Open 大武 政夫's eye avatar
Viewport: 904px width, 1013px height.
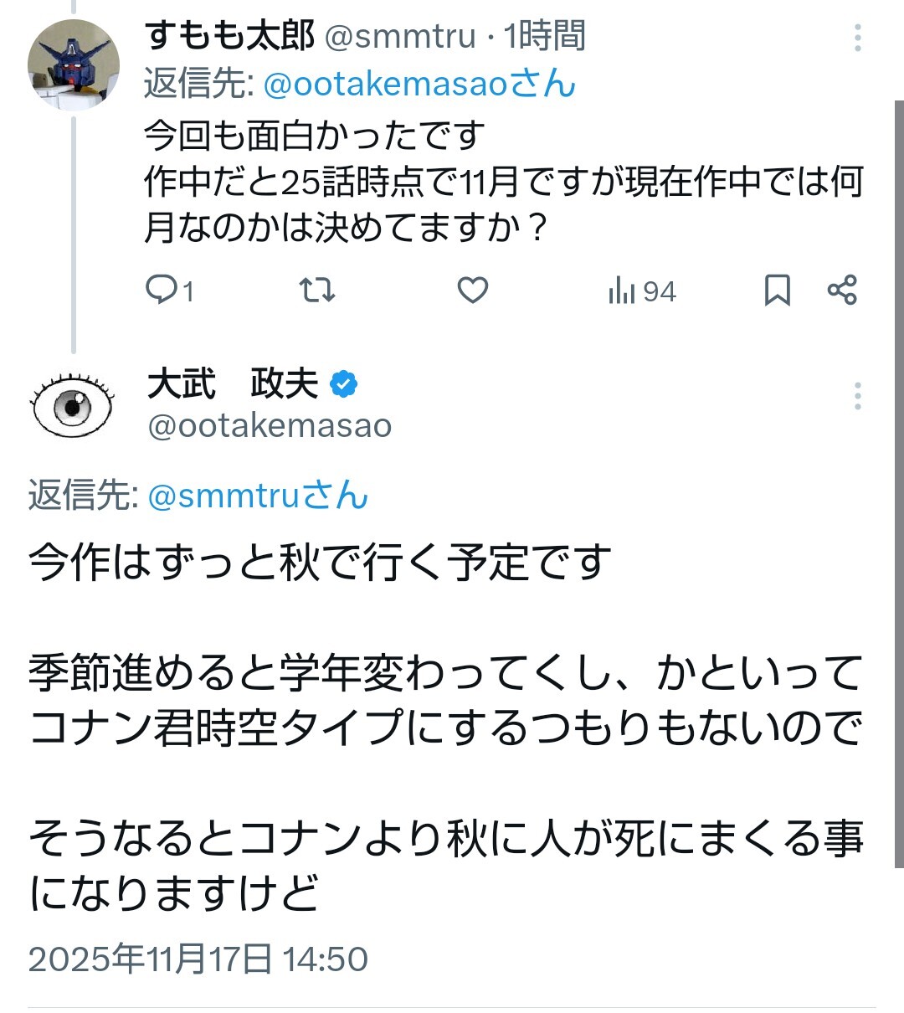point(72,404)
